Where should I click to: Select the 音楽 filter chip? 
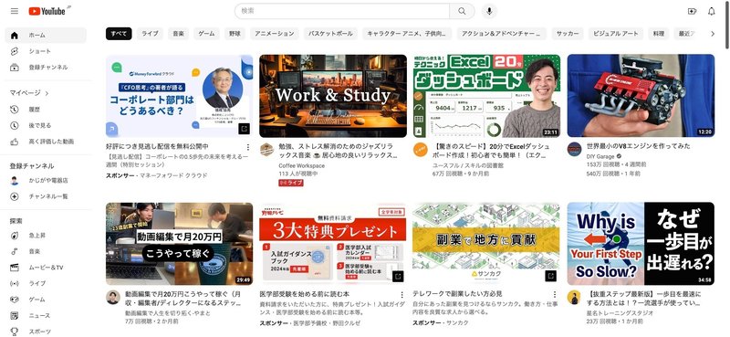[x=178, y=34]
